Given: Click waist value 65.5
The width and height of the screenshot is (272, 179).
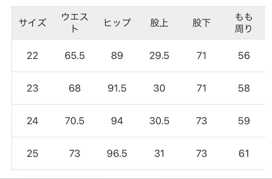Looking at the screenshot, I should point(75,55).
